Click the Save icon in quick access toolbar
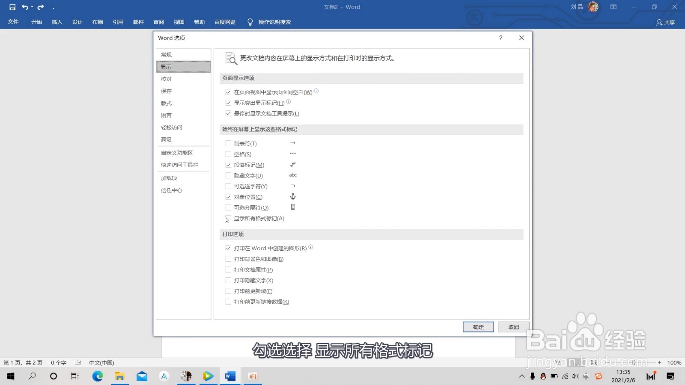The image size is (685, 385). [12, 7]
